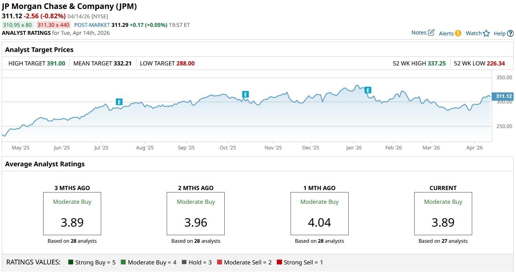Click the 04/14/26 [NYSE] date stamp
This screenshot has width=516, height=272.
click(x=88, y=16)
